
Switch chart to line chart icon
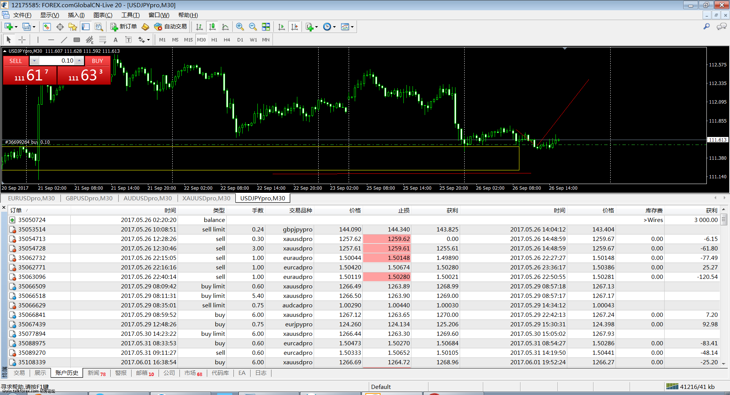[x=225, y=27]
